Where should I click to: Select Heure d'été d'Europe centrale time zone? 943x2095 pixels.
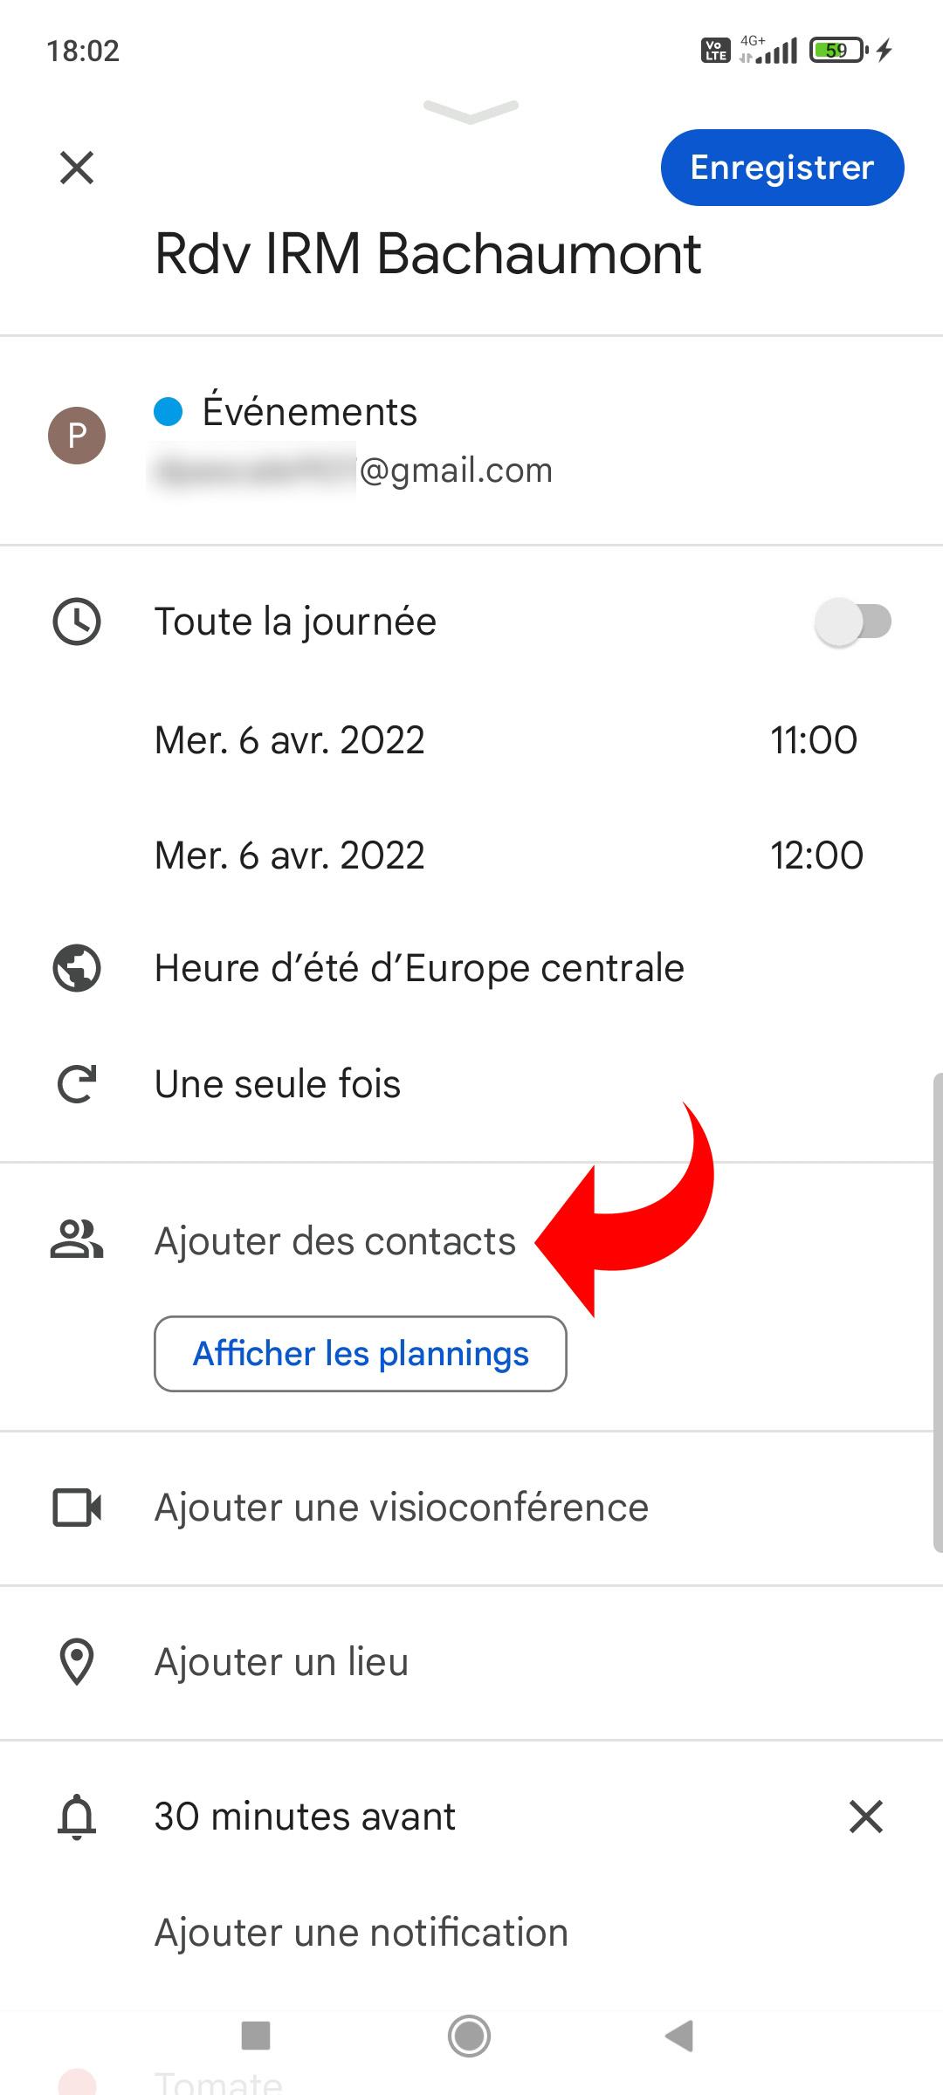[x=419, y=968]
